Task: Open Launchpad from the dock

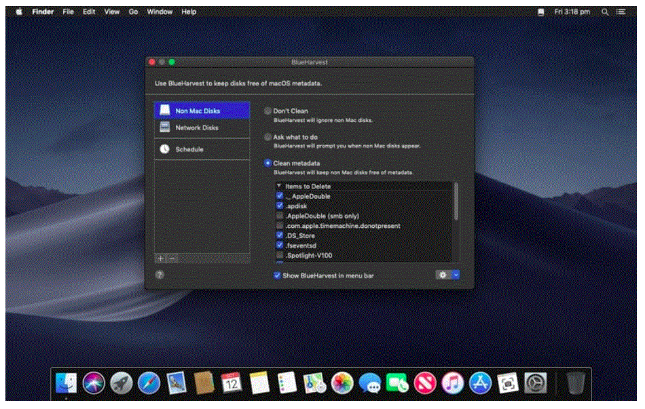Action: point(122,383)
